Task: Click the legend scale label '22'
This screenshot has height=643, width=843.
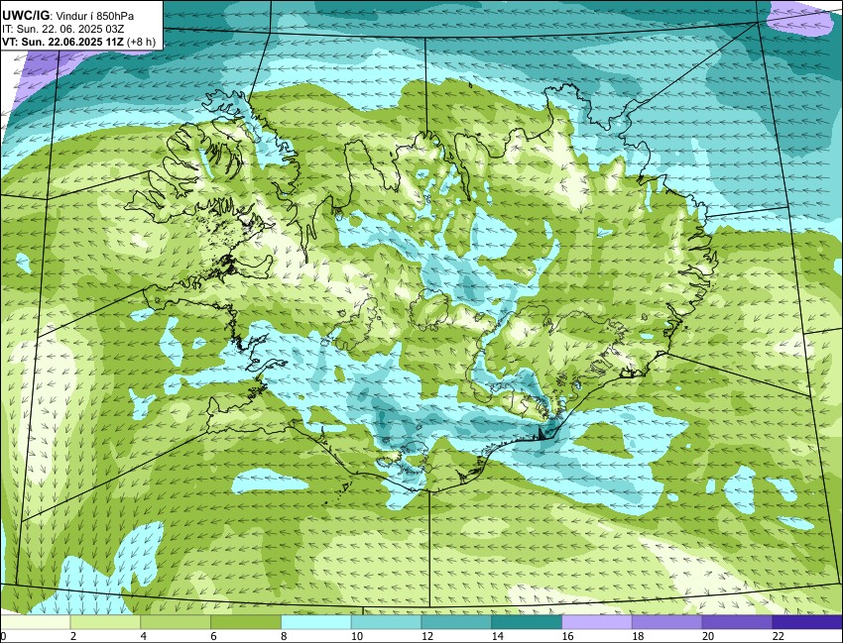Action: (x=779, y=636)
